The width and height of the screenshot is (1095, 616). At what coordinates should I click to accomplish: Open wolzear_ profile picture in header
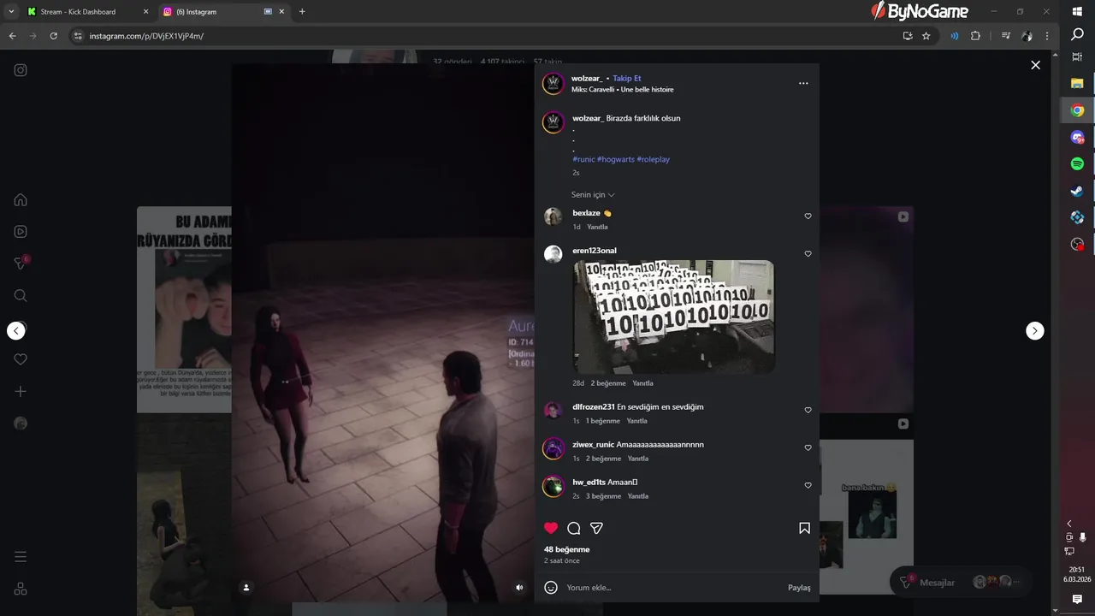[553, 84]
